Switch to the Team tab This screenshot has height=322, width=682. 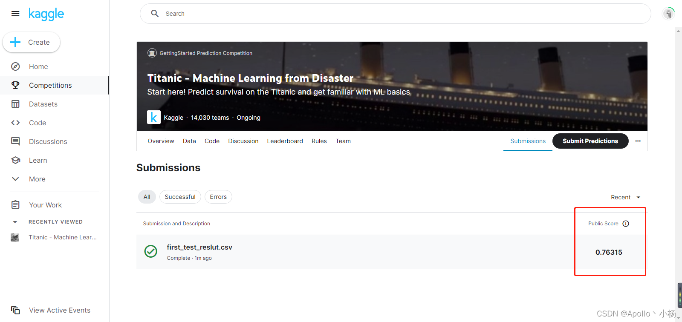pyautogui.click(x=343, y=141)
